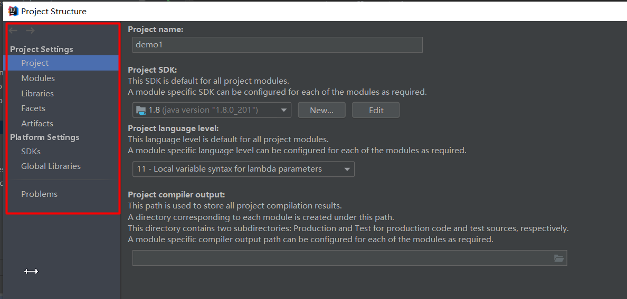Open the Modules settings page
Image resolution: width=627 pixels, height=299 pixels.
(38, 78)
